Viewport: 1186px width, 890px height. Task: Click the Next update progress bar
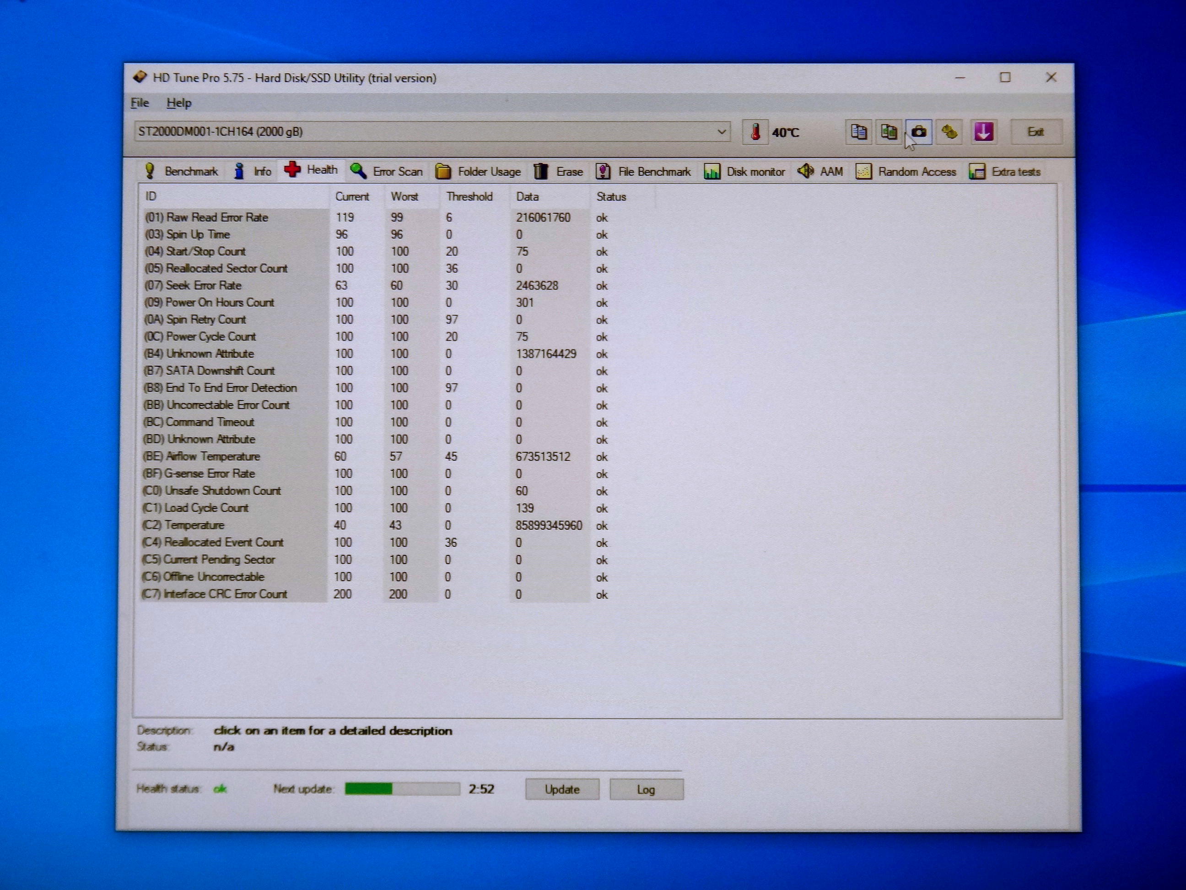(x=402, y=789)
